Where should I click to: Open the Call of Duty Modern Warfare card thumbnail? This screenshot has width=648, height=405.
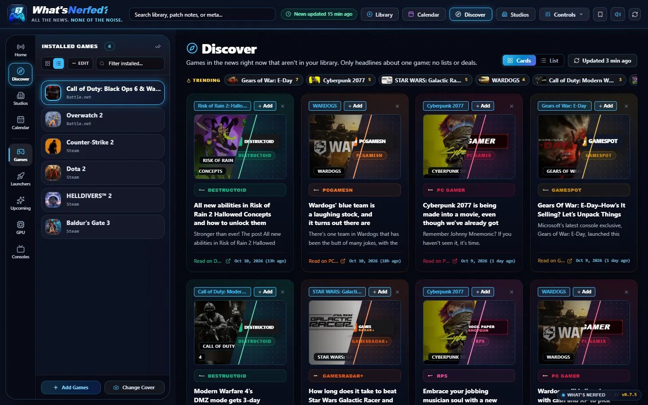(240, 333)
